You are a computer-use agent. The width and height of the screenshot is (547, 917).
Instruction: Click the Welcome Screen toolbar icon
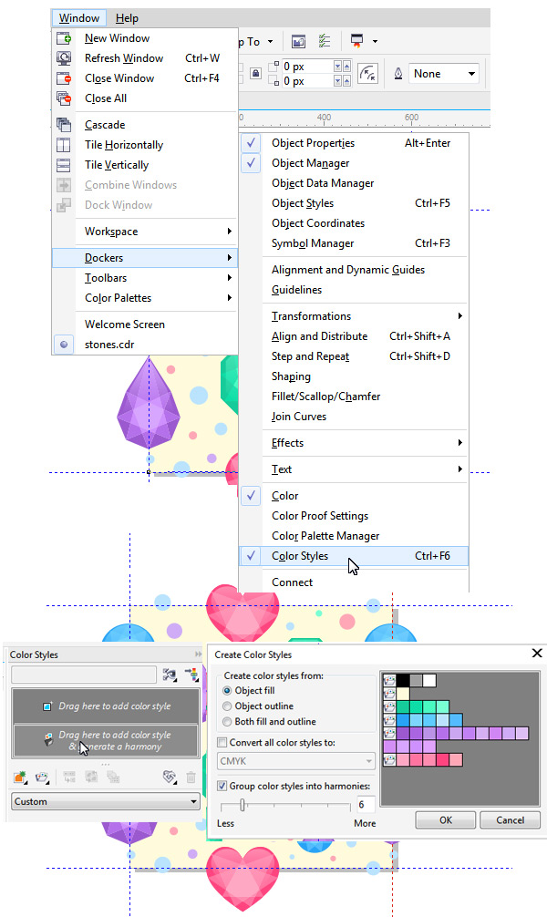pyautogui.click(x=298, y=42)
